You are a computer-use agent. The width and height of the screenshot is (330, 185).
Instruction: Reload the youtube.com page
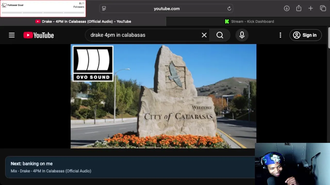point(229,8)
